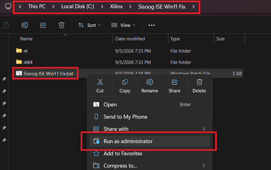
Task: Navigate to Xilinx breadcrumb folder
Action: (116, 6)
